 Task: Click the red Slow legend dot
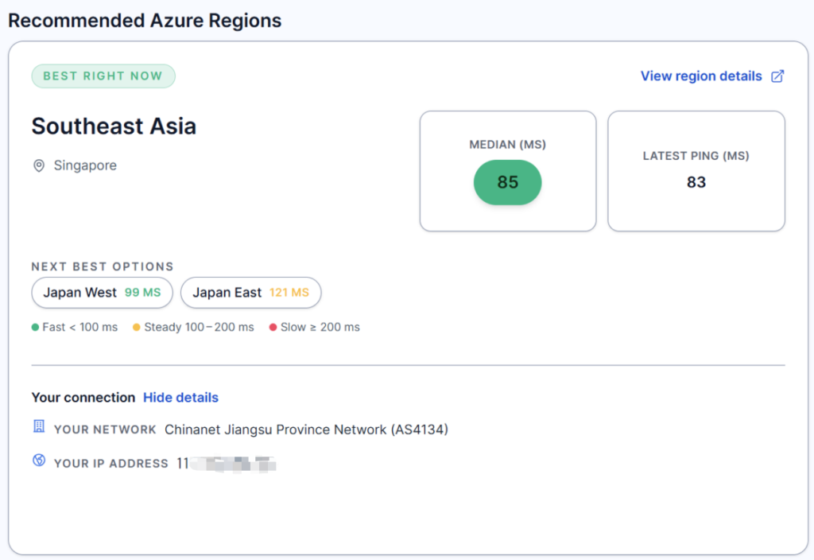tap(273, 327)
